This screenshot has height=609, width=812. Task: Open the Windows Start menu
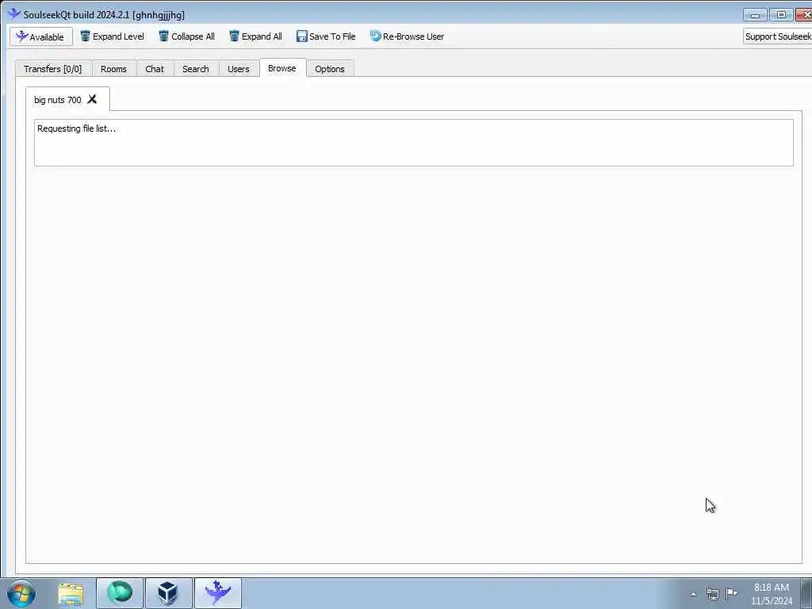tap(21, 593)
